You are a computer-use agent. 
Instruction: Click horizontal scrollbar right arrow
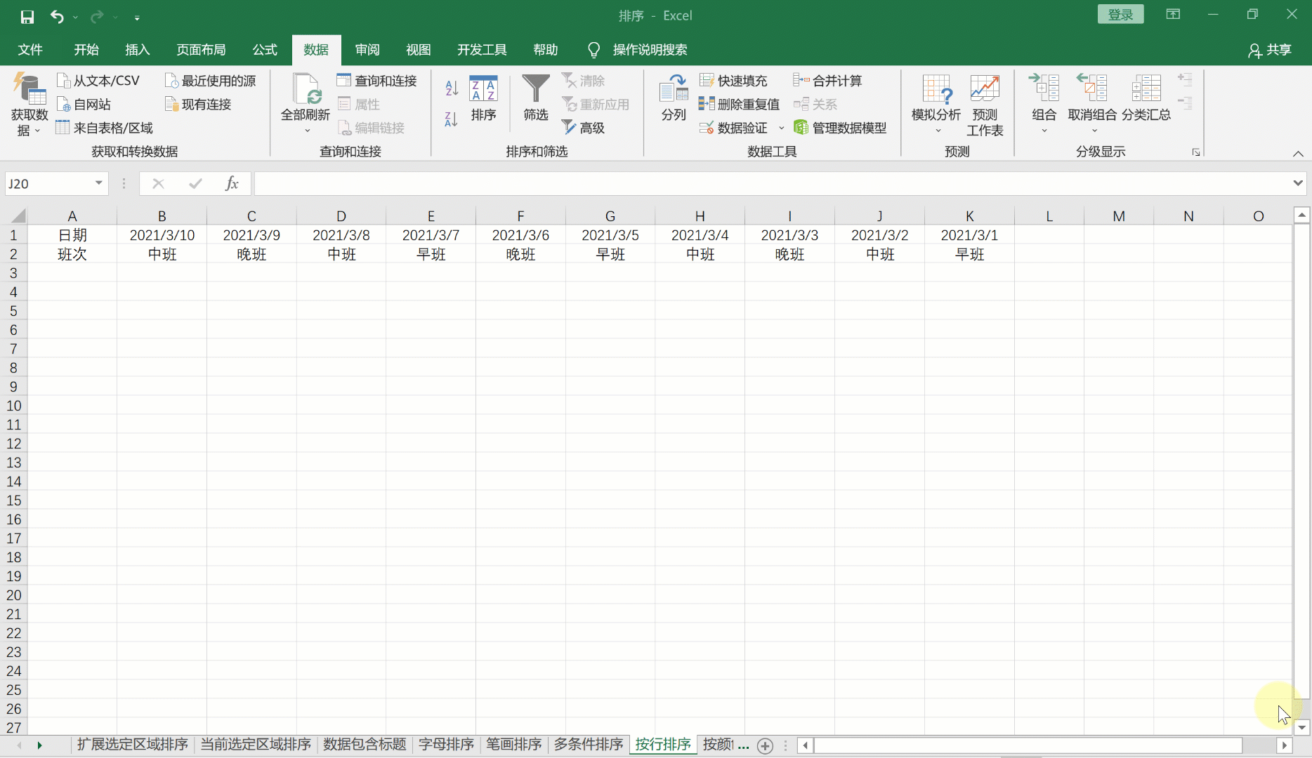[x=1285, y=745]
